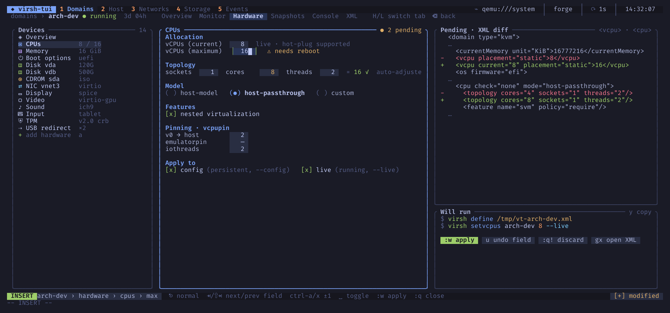The width and height of the screenshot is (670, 313).
Task: Click the Overview diamond icon in Devices
Action: [20, 37]
